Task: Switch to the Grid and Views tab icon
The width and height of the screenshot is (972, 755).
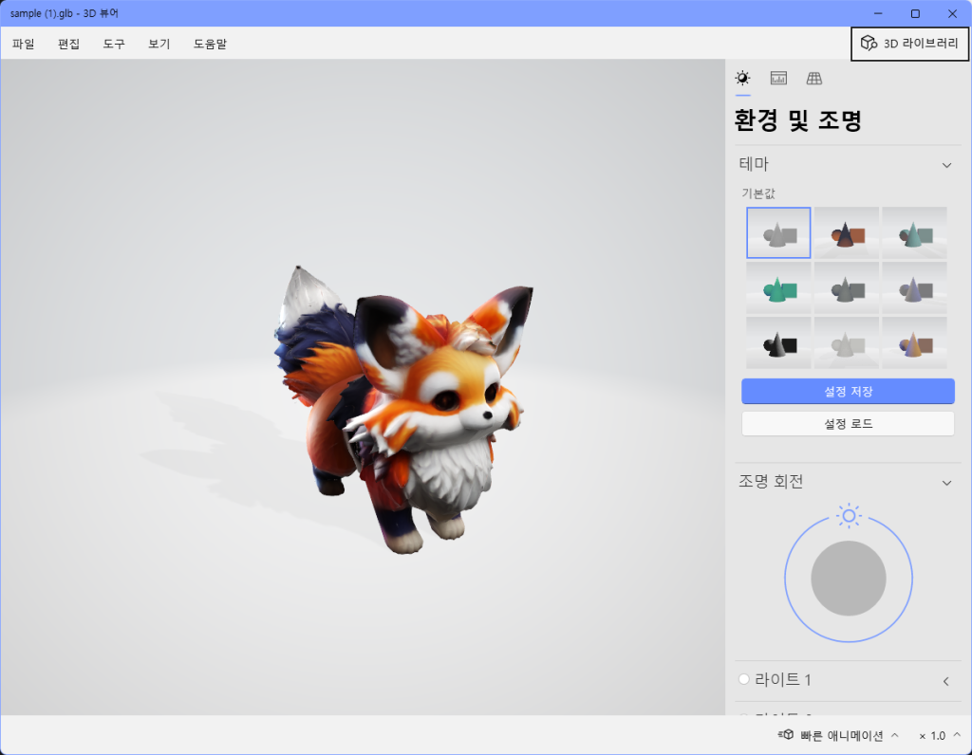Action: tap(813, 78)
